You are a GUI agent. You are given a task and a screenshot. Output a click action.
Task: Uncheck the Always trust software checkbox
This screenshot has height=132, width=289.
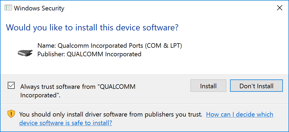point(11,86)
